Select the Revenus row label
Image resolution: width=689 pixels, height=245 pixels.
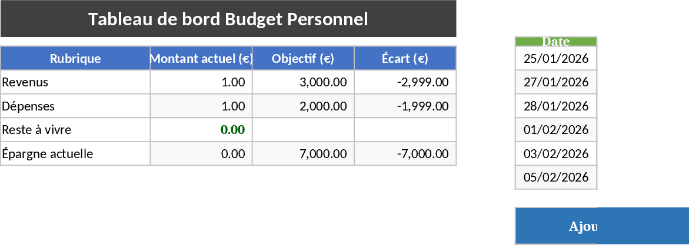click(x=75, y=82)
